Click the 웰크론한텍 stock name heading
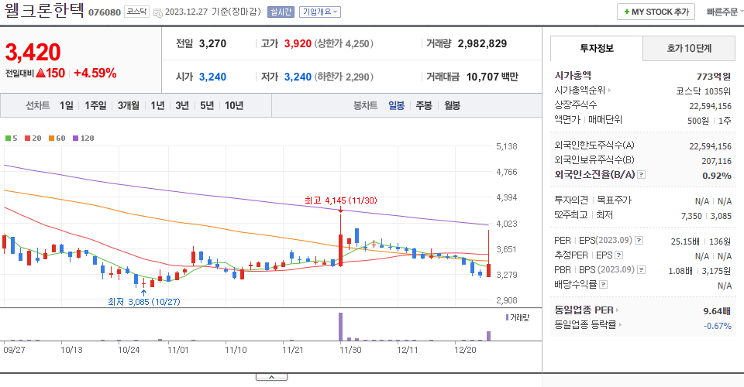 (44, 10)
